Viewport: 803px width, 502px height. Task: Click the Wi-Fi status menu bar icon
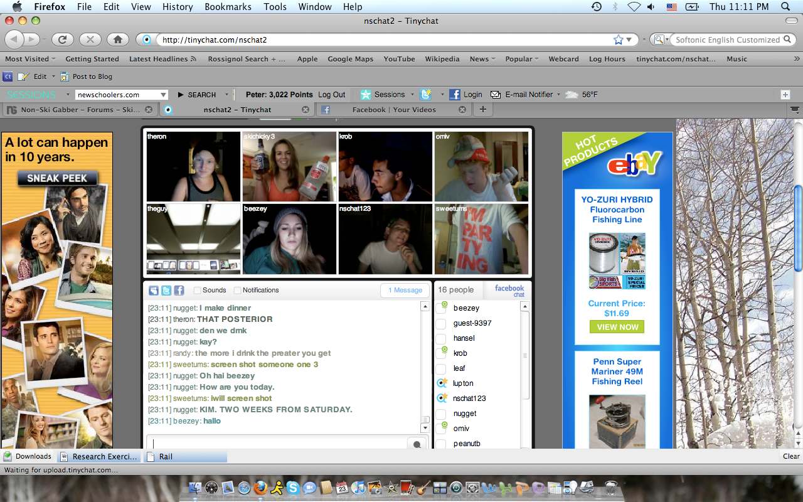tap(634, 7)
